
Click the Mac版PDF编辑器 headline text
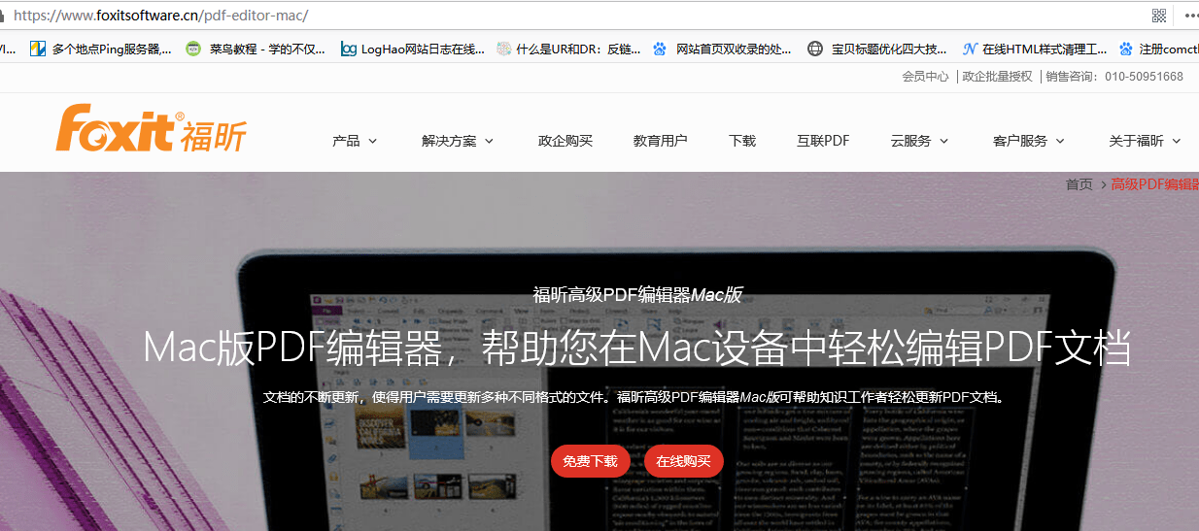[637, 348]
